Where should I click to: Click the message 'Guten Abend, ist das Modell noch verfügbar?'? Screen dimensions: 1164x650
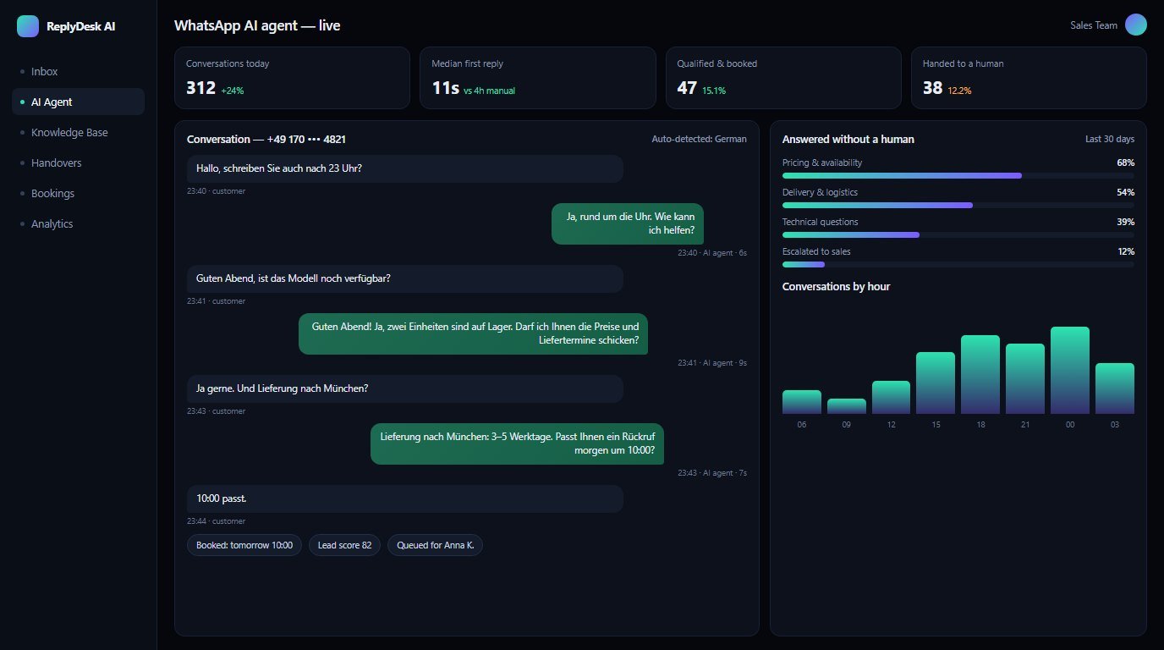tap(405, 278)
